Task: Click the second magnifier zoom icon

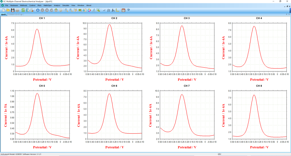Action: coord(71,10)
